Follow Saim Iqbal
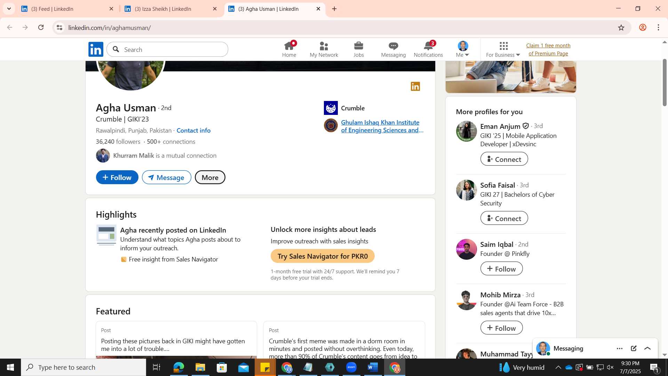 (501, 268)
